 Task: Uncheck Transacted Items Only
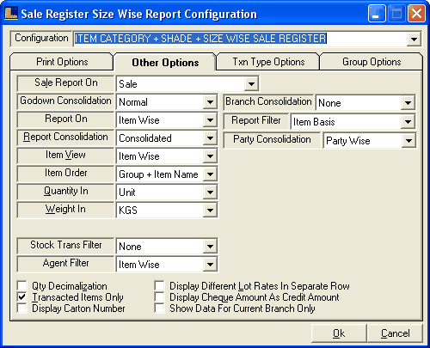click(x=22, y=297)
